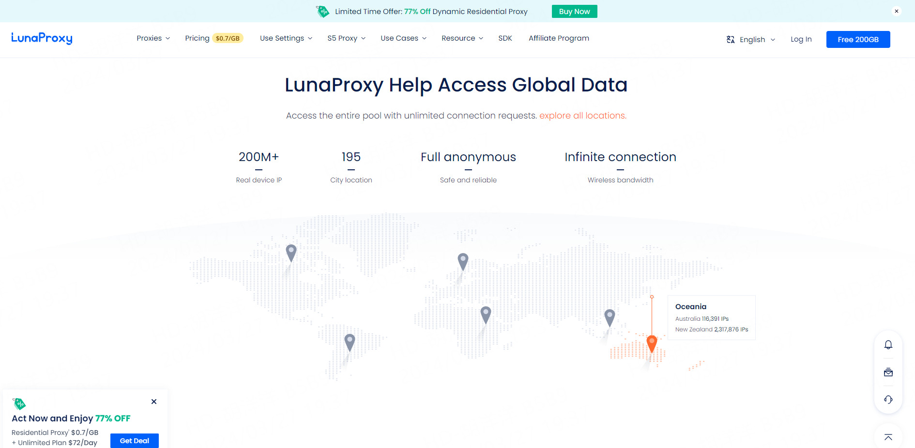This screenshot has height=448, width=915.
Task: Expand the Use Cases dropdown
Action: [403, 38]
